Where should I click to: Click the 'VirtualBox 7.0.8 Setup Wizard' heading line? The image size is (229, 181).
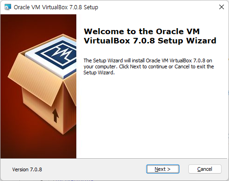tap(150, 41)
